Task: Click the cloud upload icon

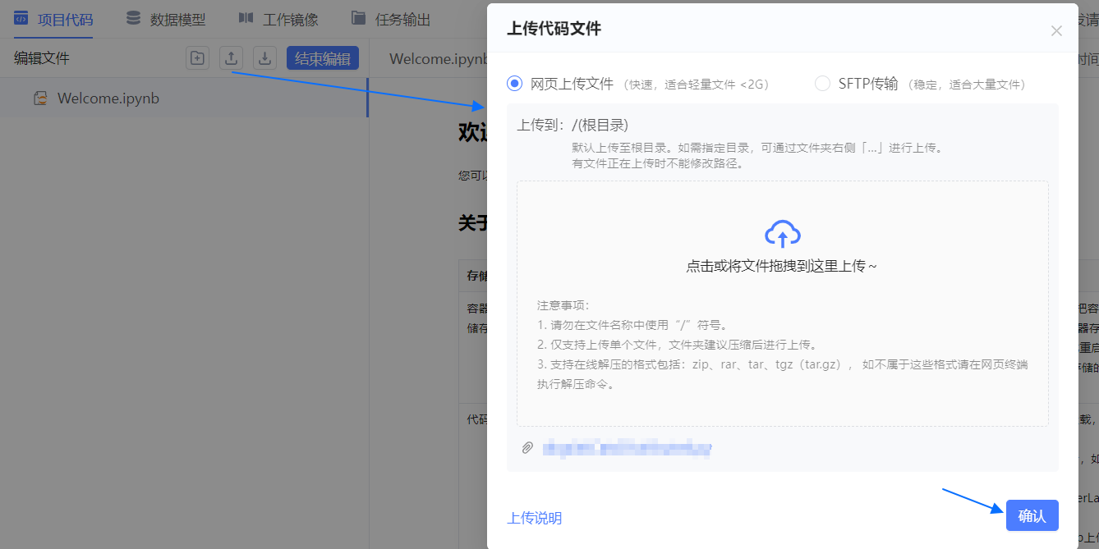Action: [782, 234]
